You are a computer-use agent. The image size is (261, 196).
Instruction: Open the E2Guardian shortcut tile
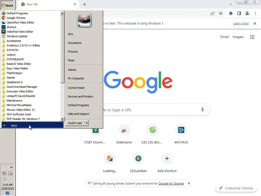pos(138,163)
